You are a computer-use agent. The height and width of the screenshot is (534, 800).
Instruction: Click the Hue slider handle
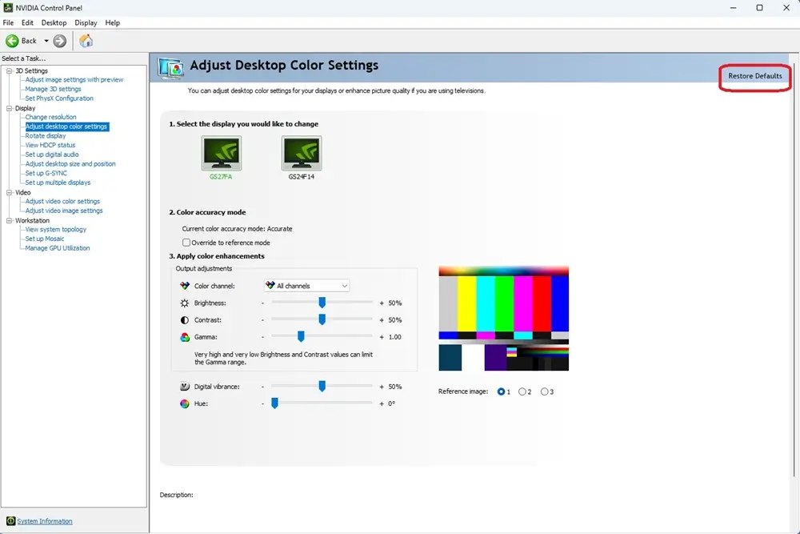coord(274,404)
